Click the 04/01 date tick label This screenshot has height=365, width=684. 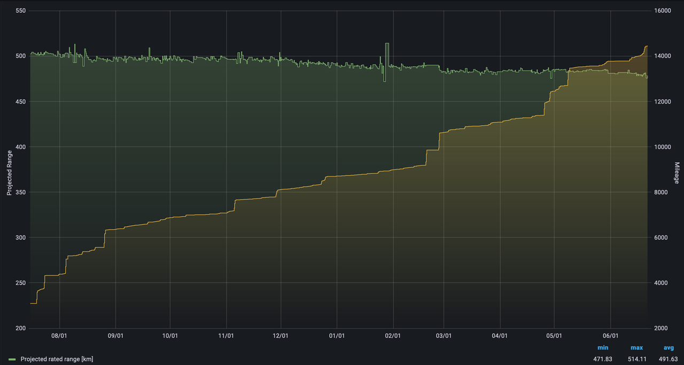pyautogui.click(x=500, y=336)
